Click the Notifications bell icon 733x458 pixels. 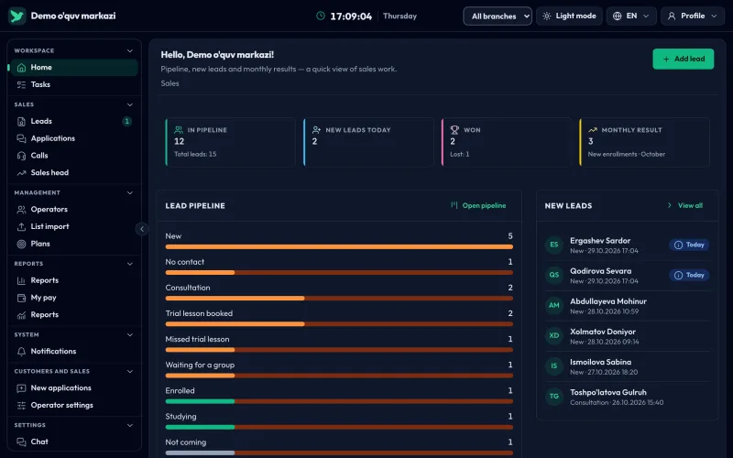(x=21, y=352)
